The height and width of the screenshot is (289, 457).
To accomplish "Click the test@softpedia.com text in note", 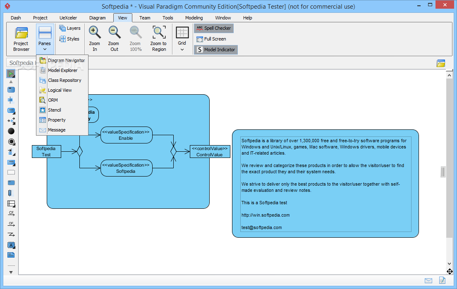I will [261, 227].
